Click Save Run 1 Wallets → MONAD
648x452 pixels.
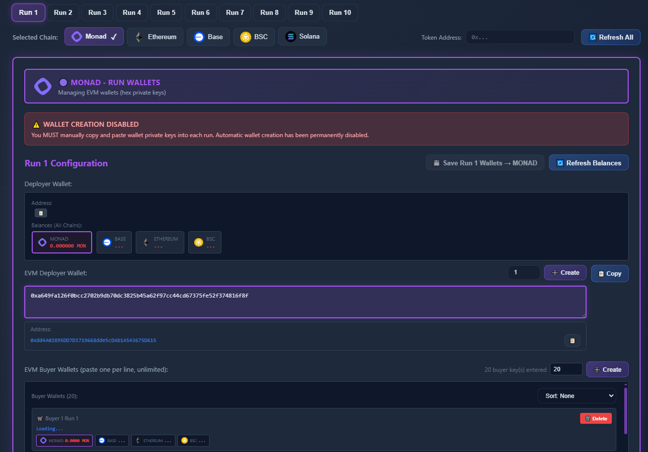tap(485, 162)
